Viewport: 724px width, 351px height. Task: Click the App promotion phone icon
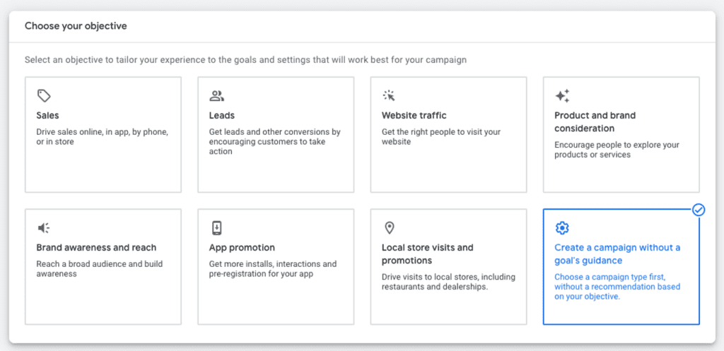pos(216,228)
